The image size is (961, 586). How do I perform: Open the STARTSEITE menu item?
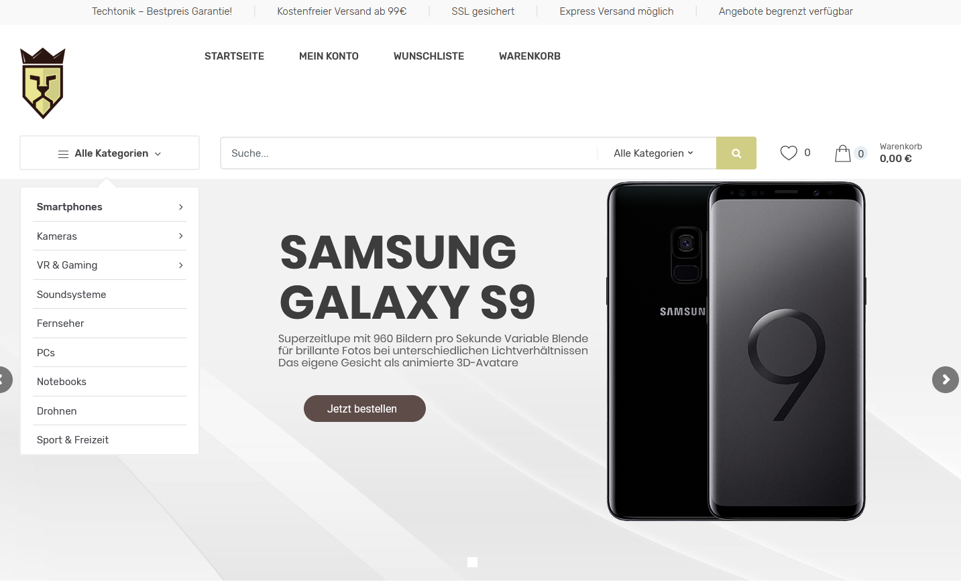(x=234, y=56)
